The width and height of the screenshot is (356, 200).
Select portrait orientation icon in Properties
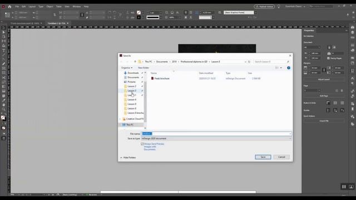pyautogui.click(x=329, y=47)
